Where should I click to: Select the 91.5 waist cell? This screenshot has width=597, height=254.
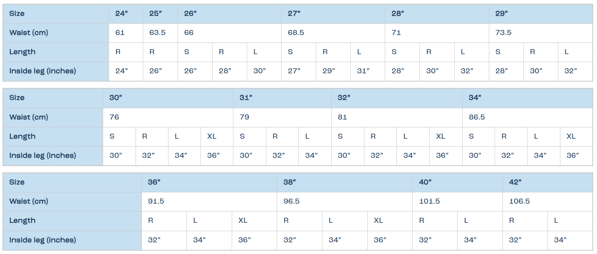pyautogui.click(x=156, y=201)
